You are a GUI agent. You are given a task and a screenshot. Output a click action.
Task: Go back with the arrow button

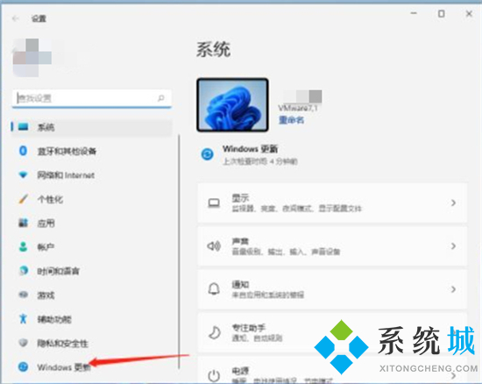16,18
